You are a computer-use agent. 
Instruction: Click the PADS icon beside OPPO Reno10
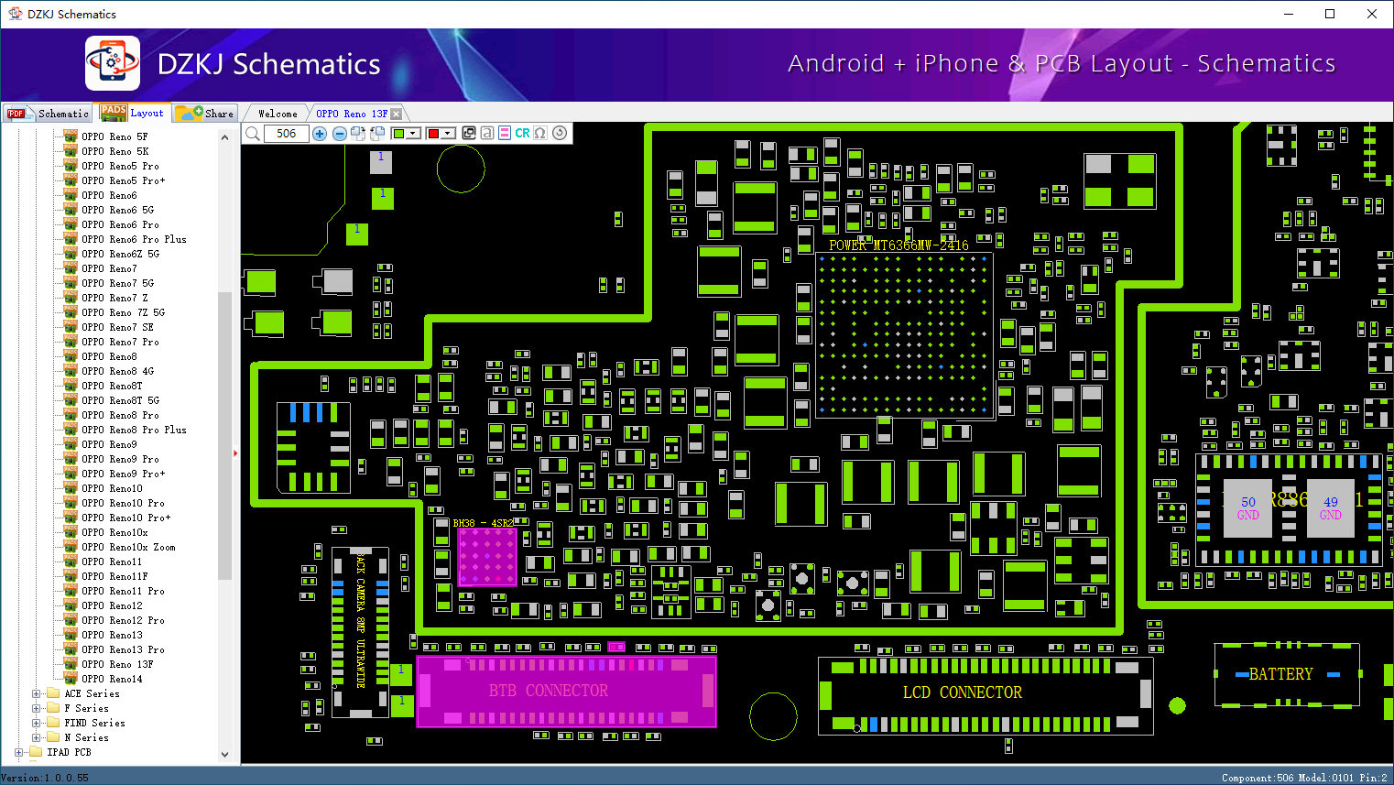click(x=71, y=488)
